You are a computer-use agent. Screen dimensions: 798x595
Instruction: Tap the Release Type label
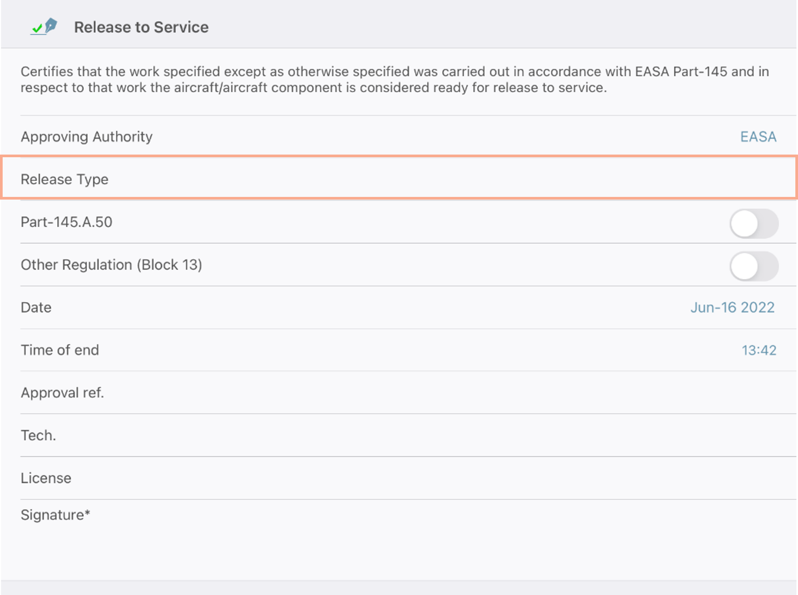65,179
